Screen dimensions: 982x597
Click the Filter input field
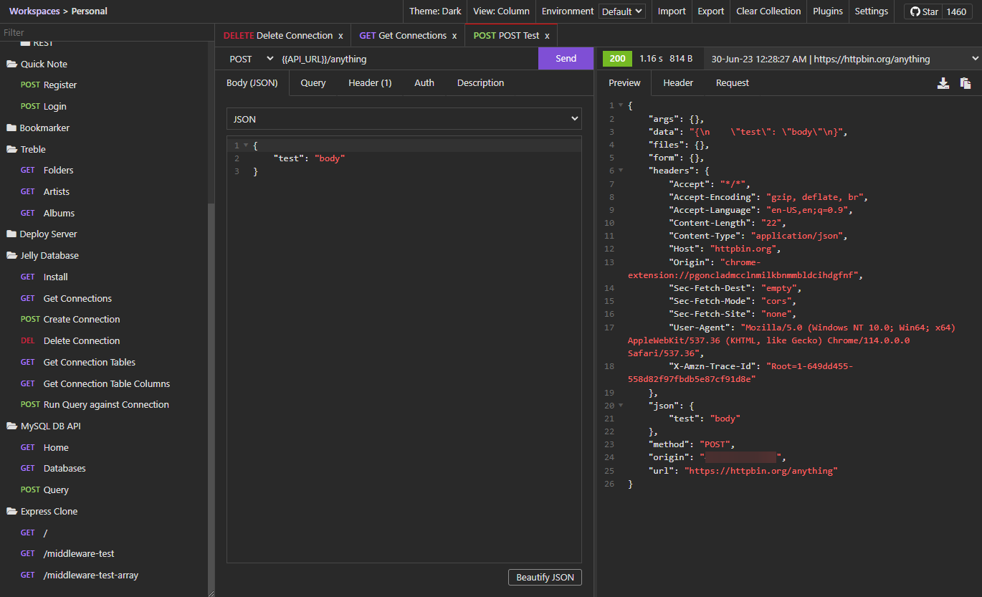click(x=106, y=32)
